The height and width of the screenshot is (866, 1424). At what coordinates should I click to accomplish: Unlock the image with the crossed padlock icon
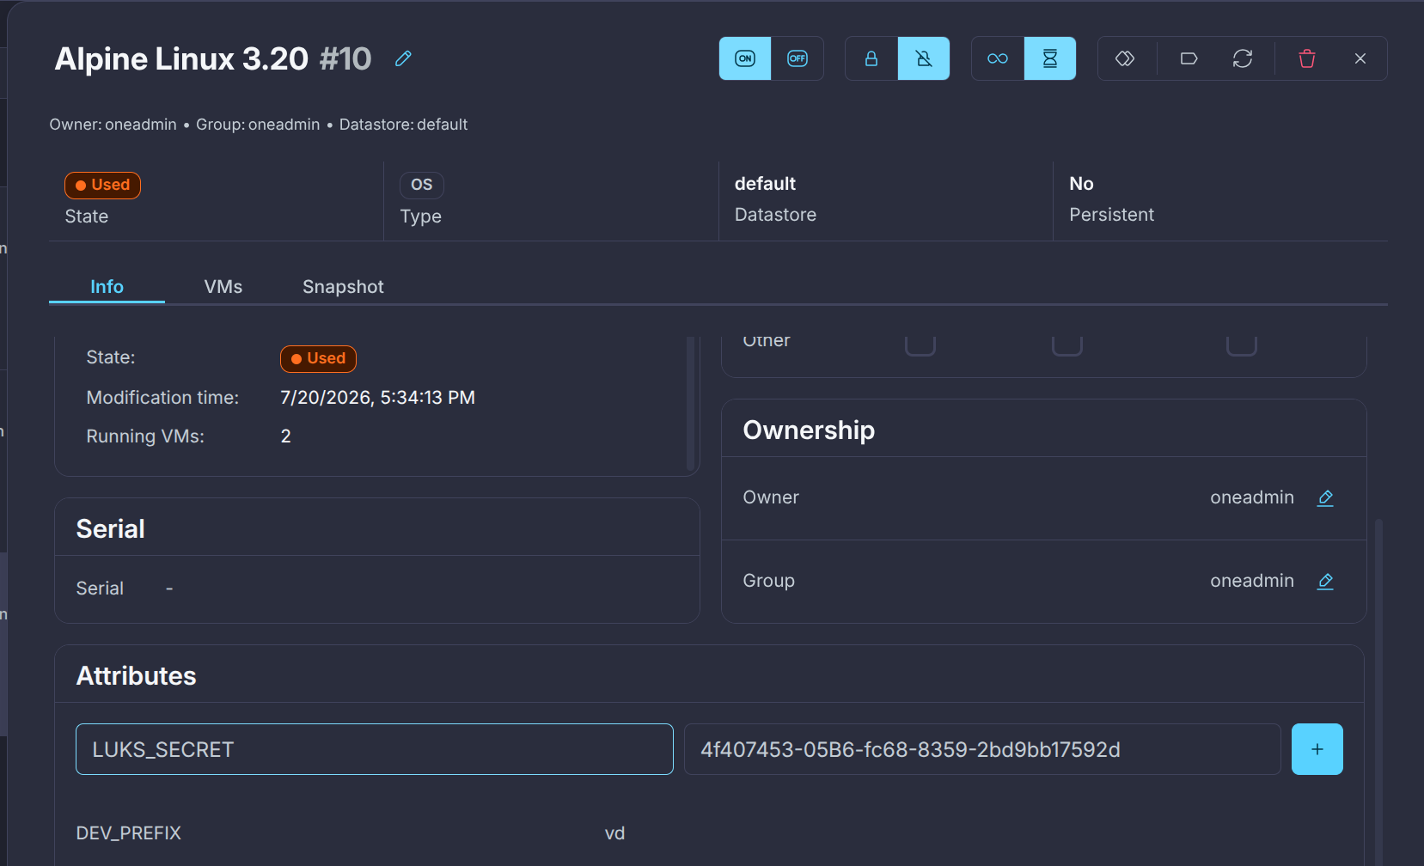[x=924, y=58]
